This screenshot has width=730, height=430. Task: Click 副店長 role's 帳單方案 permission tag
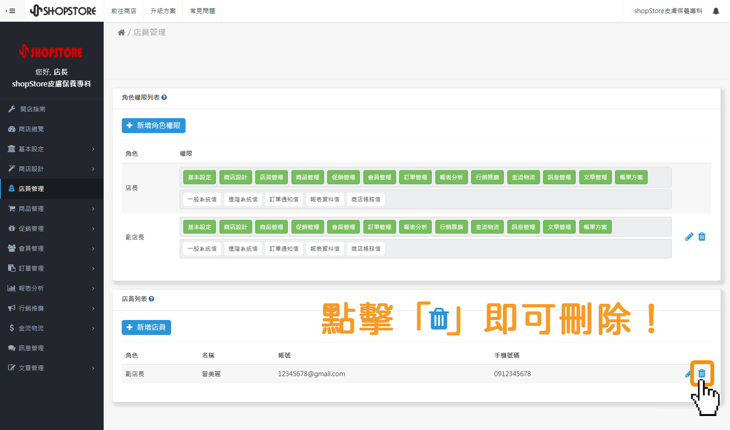tap(596, 227)
